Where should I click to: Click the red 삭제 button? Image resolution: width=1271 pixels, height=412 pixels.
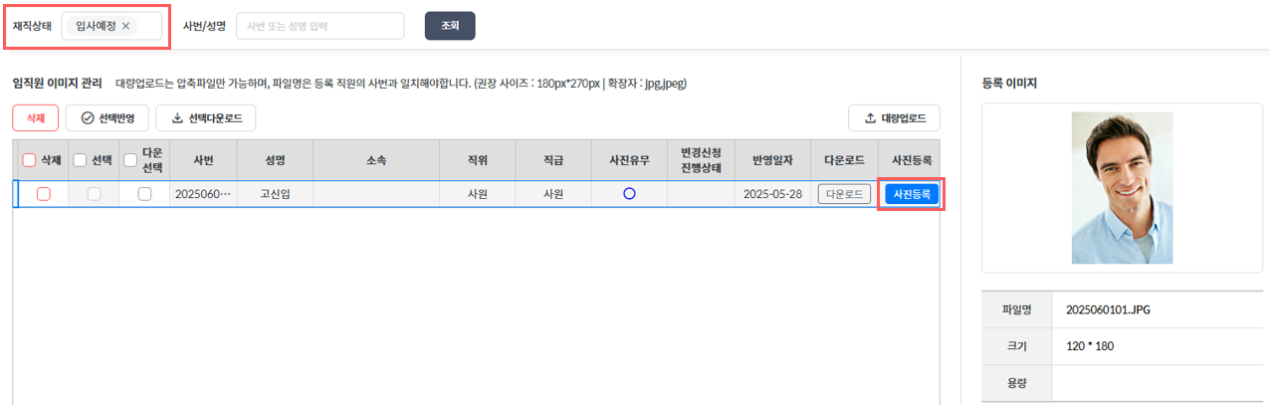tap(36, 117)
